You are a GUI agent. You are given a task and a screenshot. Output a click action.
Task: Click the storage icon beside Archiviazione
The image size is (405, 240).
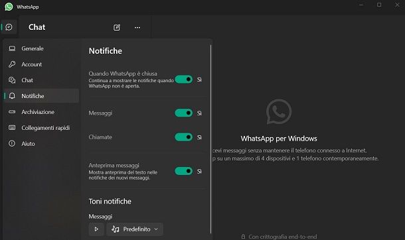point(12,112)
